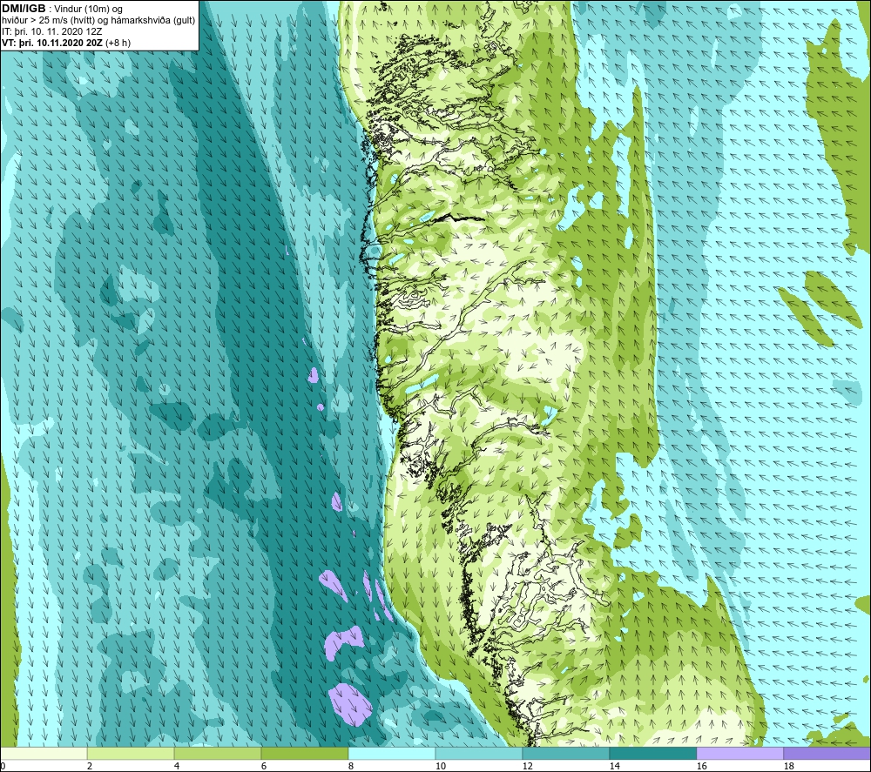Viewport: 871px width, 772px height.
Task: Click the '4' scale value label
Action: 177,766
